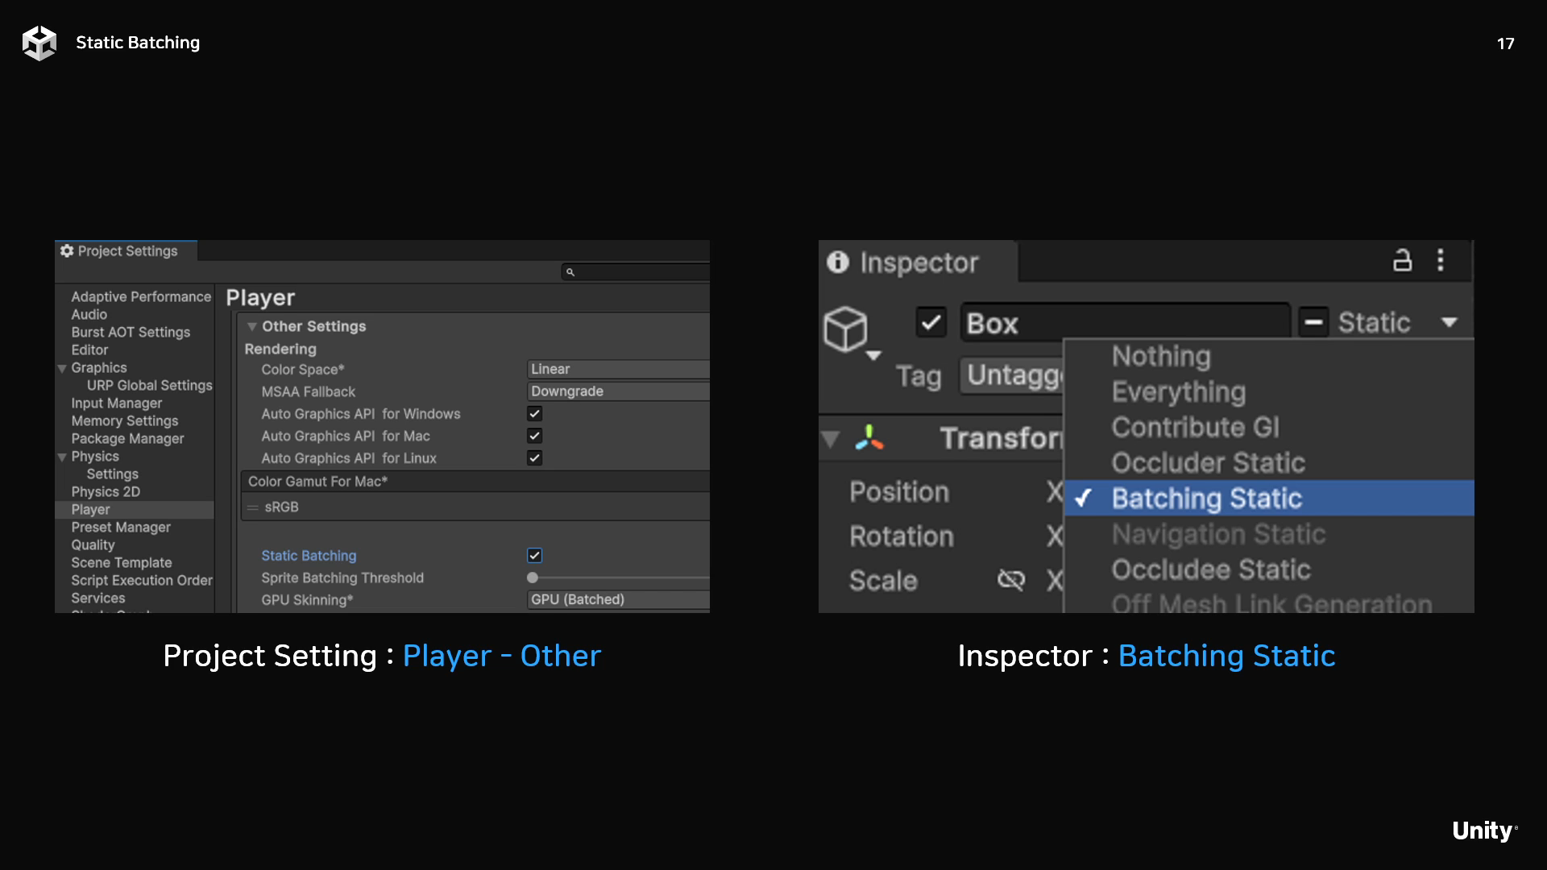Select Batching Static in the flags menu

(x=1206, y=498)
